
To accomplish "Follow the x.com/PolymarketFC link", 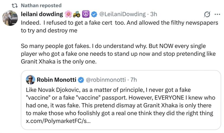I will click(x=58, y=121).
